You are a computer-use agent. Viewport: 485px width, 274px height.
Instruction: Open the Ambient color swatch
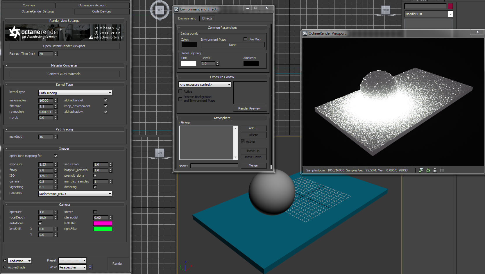[251, 63]
